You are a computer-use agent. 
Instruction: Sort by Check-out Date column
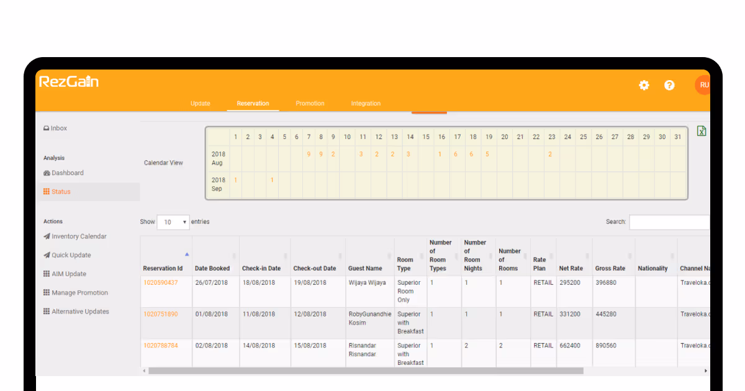pos(318,256)
